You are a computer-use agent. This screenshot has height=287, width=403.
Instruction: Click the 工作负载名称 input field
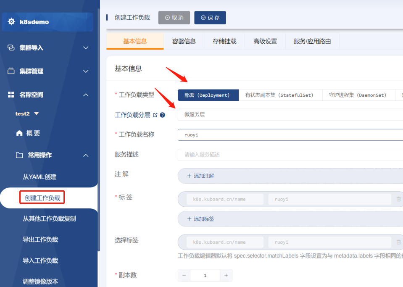(290, 135)
